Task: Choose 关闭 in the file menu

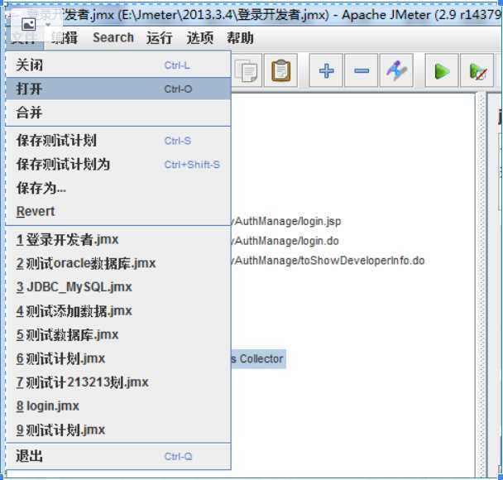Action: (118, 65)
